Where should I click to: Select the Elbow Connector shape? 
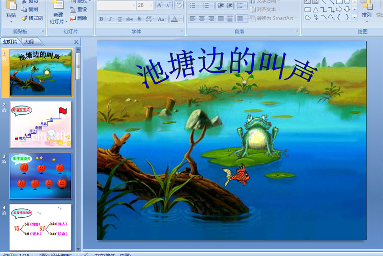coord(324,10)
